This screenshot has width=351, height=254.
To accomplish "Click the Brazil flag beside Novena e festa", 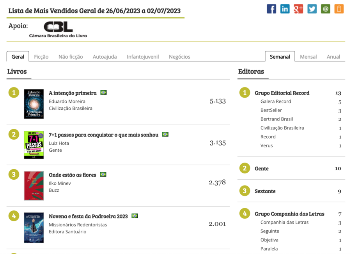I will (135, 216).
